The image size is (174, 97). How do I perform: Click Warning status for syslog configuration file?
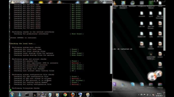tap(75, 84)
